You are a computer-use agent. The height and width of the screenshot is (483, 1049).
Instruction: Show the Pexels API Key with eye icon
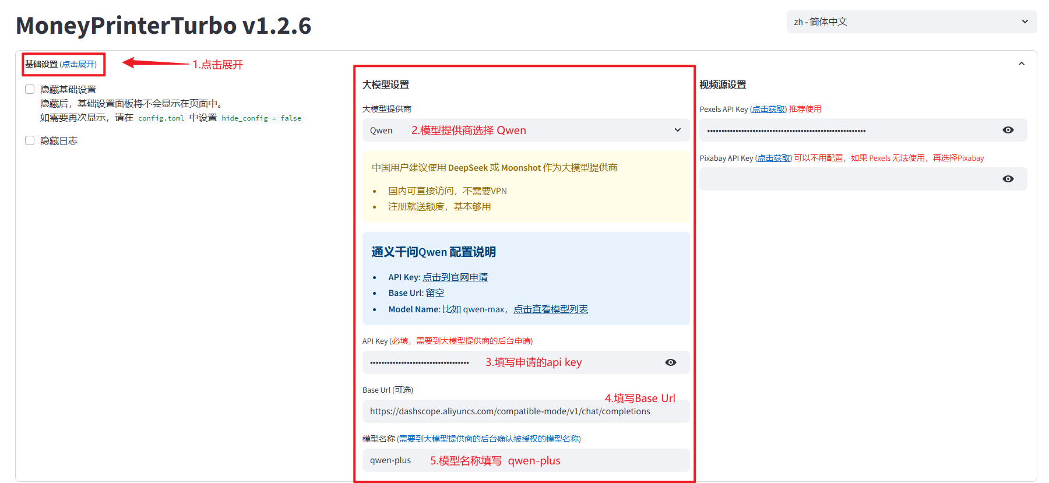(1008, 130)
